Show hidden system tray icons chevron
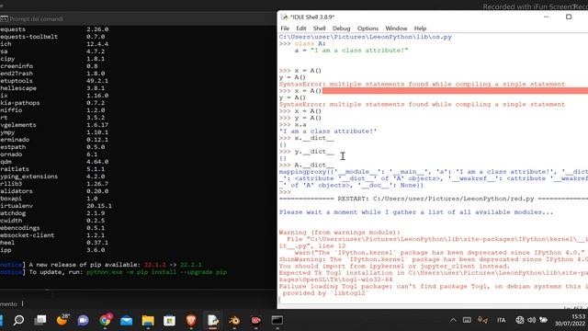The width and height of the screenshot is (588, 331). 453,320
